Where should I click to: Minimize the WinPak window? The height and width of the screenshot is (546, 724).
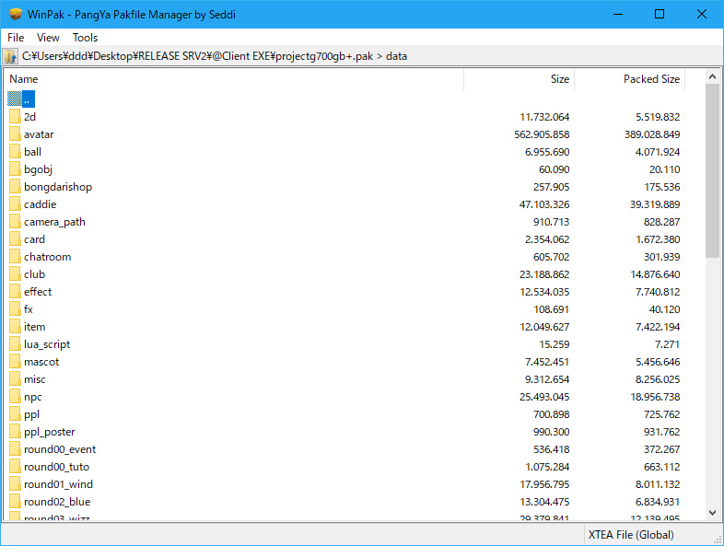618,15
